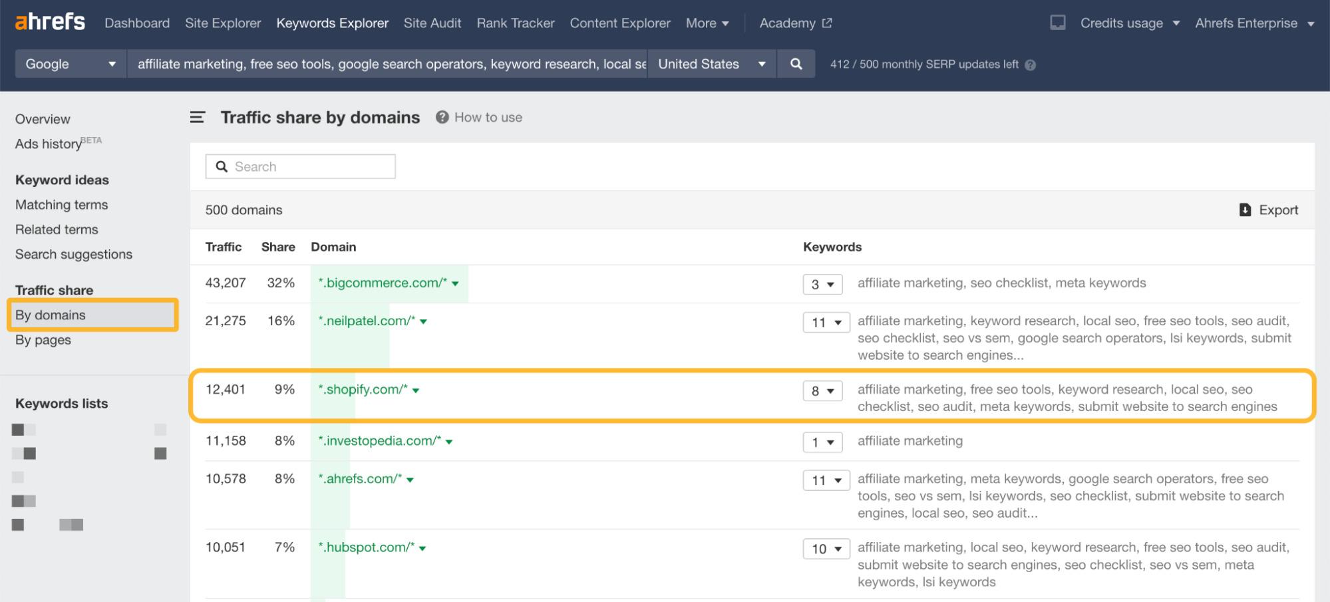Open the keyword count dropdown for shopify.com
Viewport: 1330px width, 602px height.
coord(823,390)
